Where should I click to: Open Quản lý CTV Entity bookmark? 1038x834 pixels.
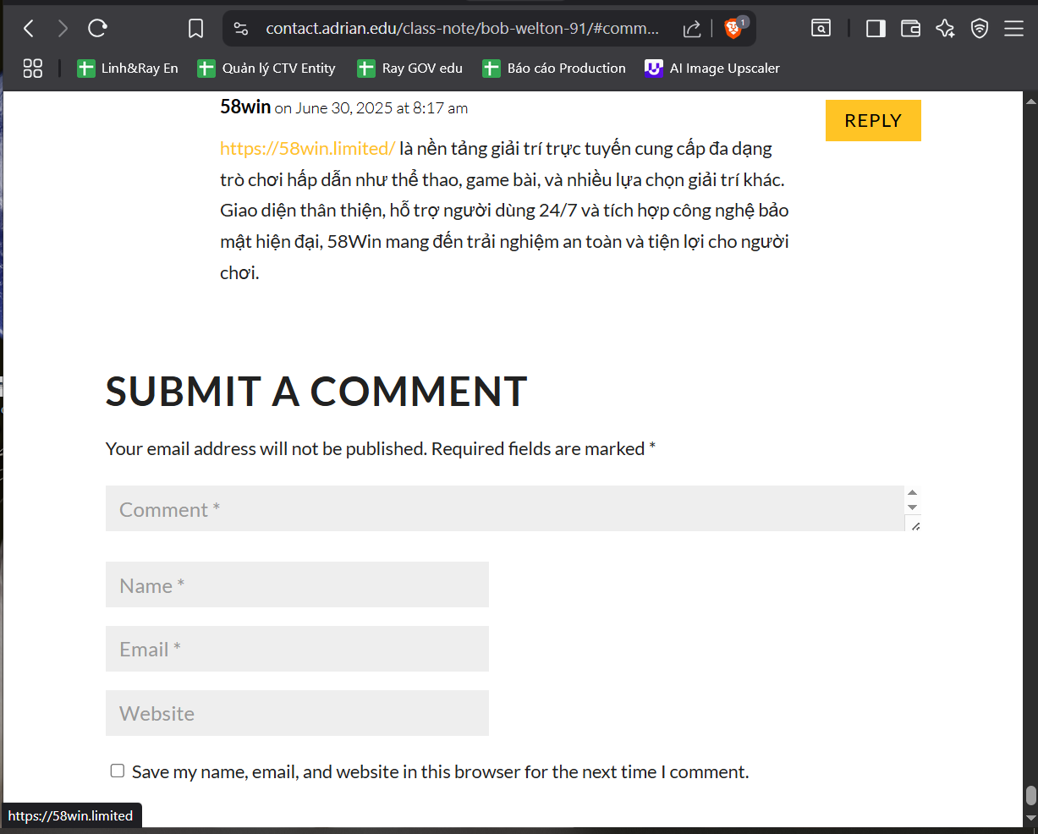point(266,69)
